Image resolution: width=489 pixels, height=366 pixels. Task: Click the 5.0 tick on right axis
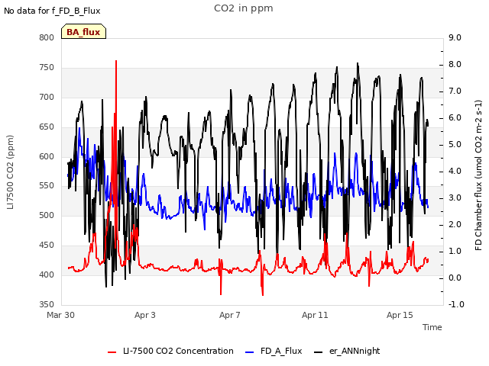coord(455,145)
